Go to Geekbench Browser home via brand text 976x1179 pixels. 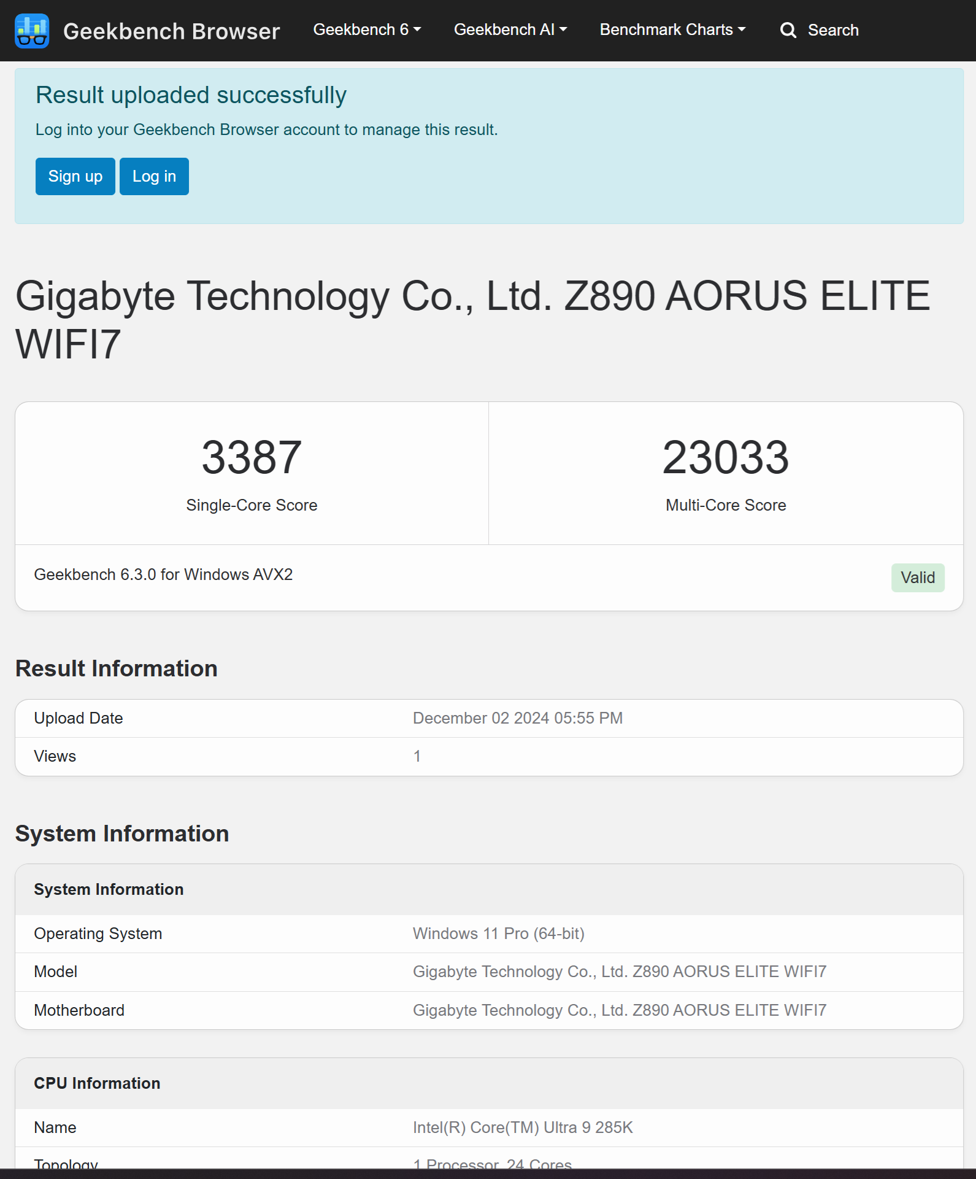click(x=171, y=31)
